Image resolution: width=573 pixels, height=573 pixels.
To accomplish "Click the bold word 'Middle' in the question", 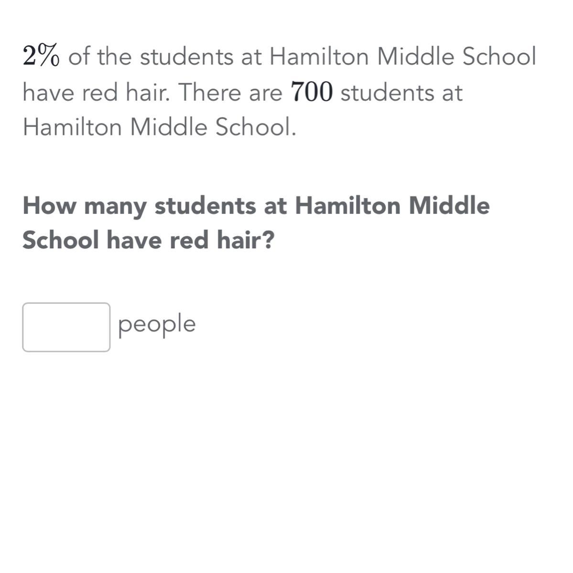I will (x=449, y=206).
